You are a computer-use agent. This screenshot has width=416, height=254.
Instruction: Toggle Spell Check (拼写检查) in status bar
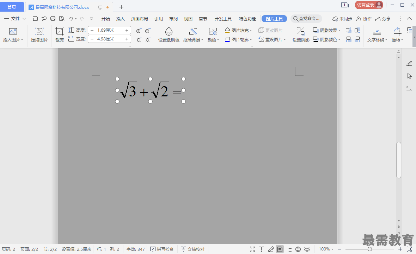pyautogui.click(x=162, y=249)
